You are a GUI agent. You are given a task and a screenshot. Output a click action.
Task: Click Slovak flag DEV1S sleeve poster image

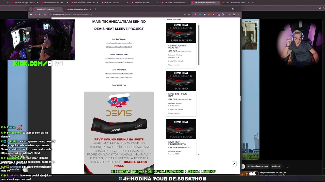coord(119,133)
